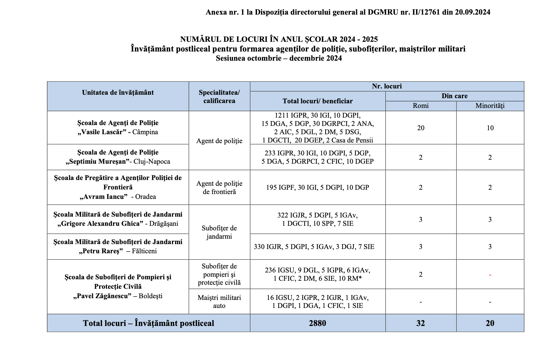Click the total value 2880
The width and height of the screenshot is (551, 358).
(x=317, y=323)
